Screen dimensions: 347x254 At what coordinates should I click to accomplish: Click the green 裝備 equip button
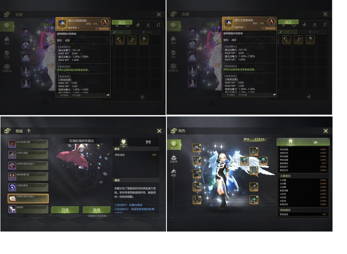(96, 210)
